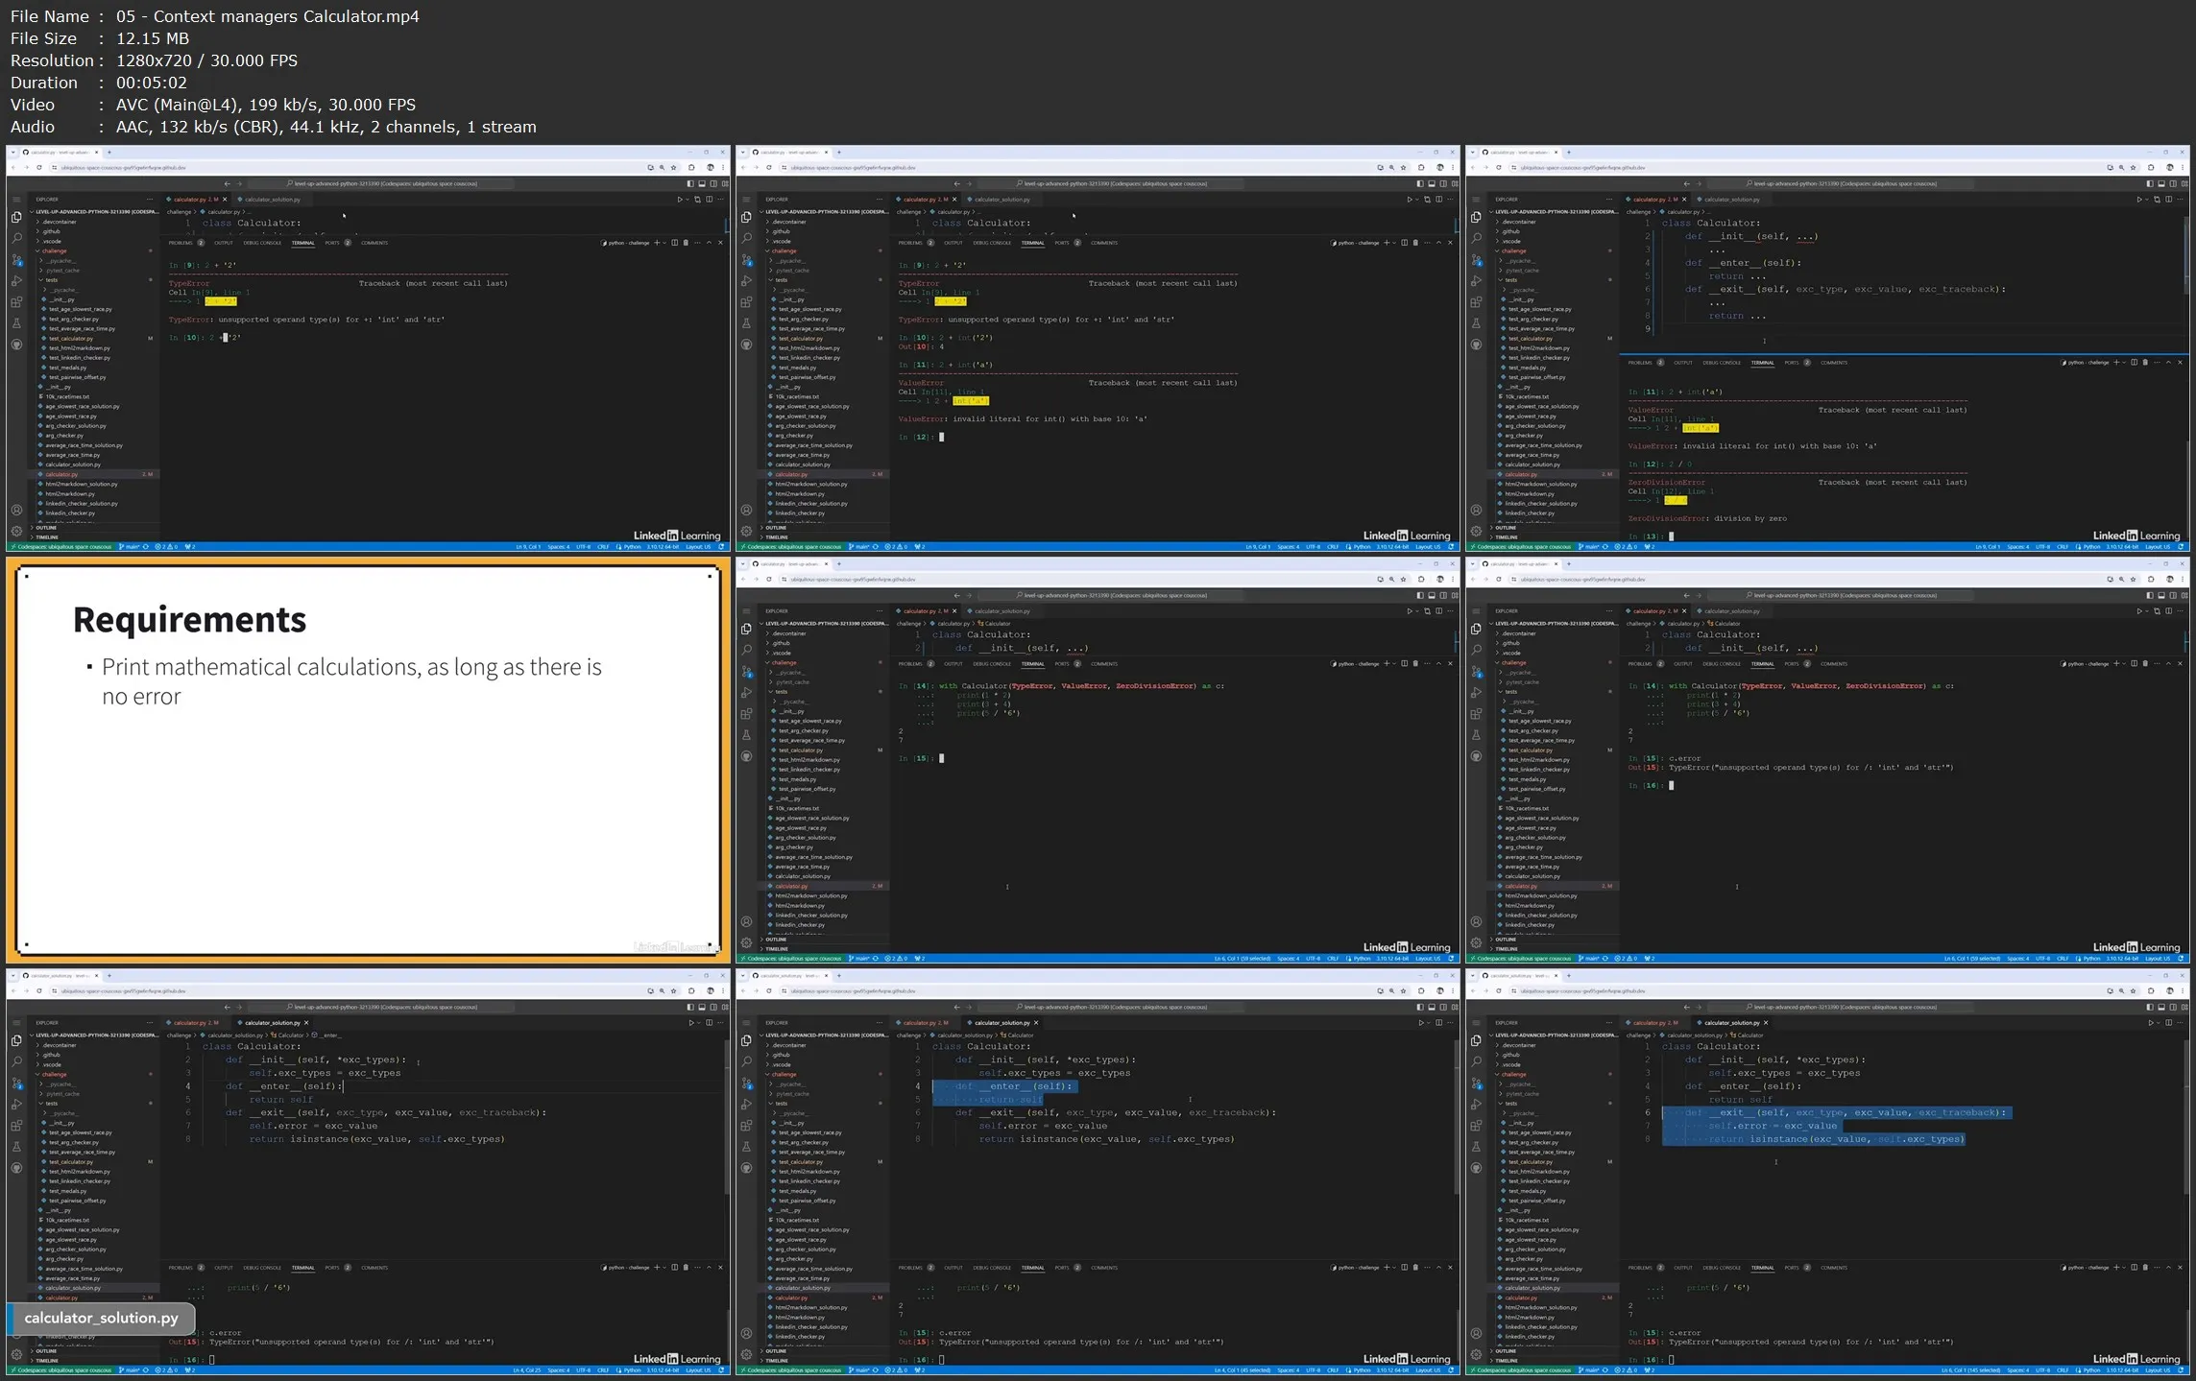In the first frame, toggle the secondary side bar
This screenshot has width=2196, height=1381.
tap(713, 183)
